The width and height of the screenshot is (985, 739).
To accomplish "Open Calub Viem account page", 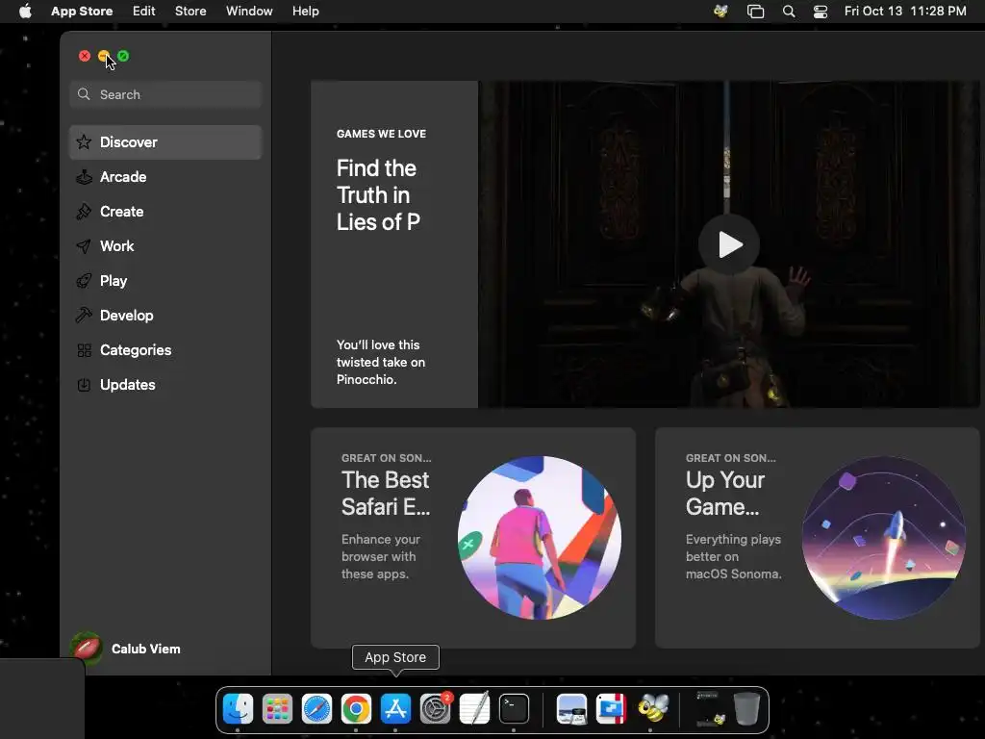I will (x=126, y=649).
